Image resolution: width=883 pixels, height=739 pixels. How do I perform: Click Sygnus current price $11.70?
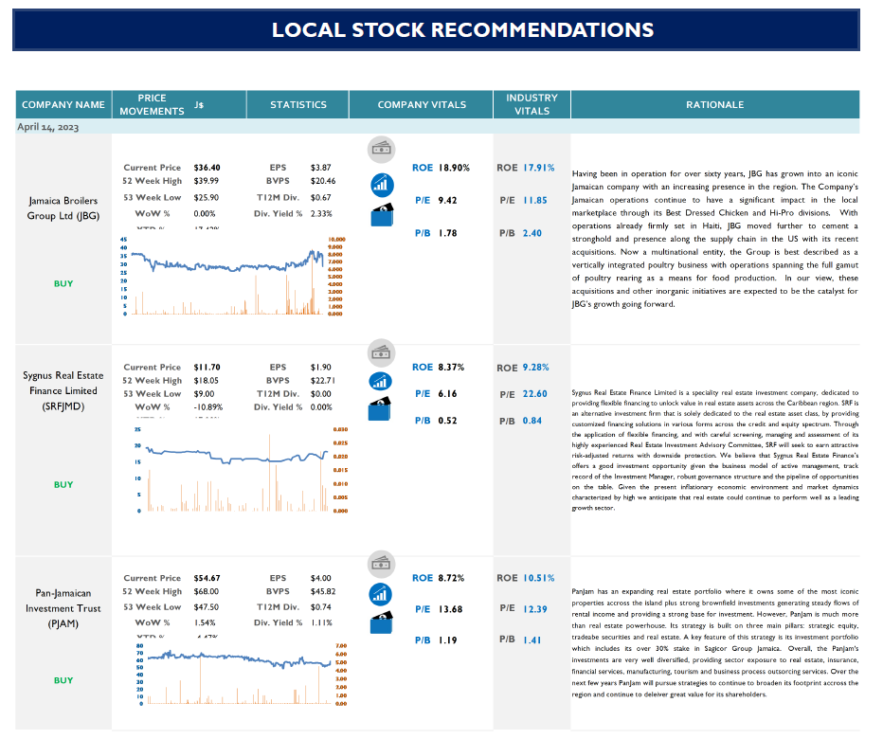207,368
